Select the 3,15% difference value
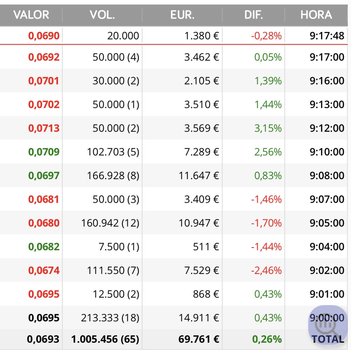 (x=268, y=128)
